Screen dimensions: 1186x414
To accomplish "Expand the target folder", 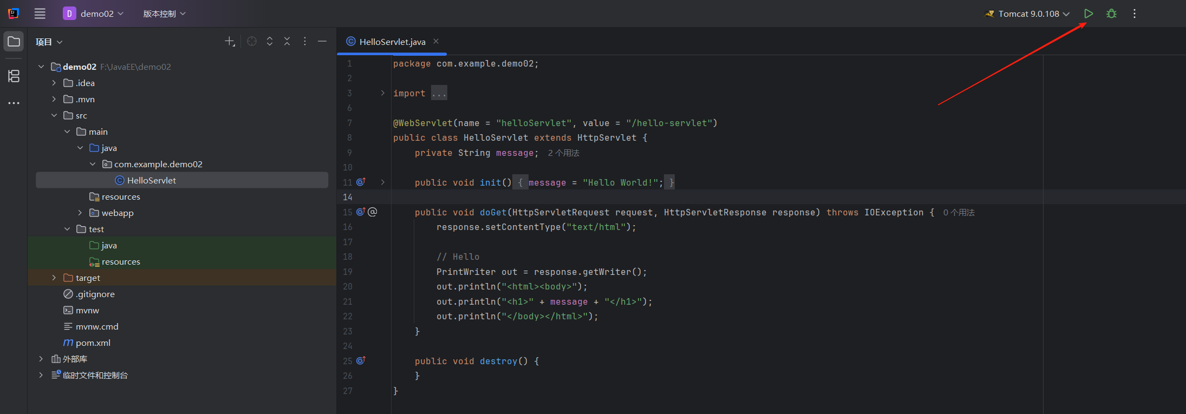I will 54,278.
